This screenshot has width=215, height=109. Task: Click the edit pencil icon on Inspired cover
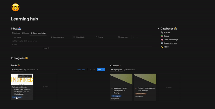(x=27, y=76)
